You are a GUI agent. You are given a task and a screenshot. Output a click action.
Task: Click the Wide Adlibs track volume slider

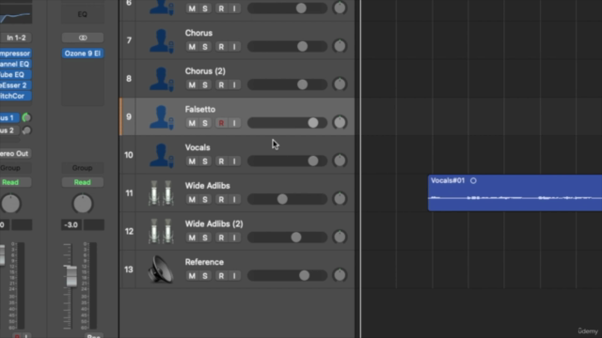point(287,199)
